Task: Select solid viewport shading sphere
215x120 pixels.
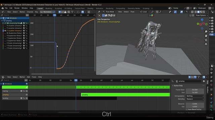Action: pos(199,12)
